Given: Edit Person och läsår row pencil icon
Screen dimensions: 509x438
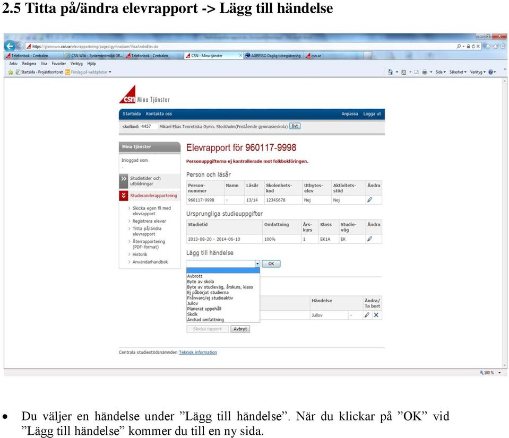Looking at the screenshot, I should 369,200.
